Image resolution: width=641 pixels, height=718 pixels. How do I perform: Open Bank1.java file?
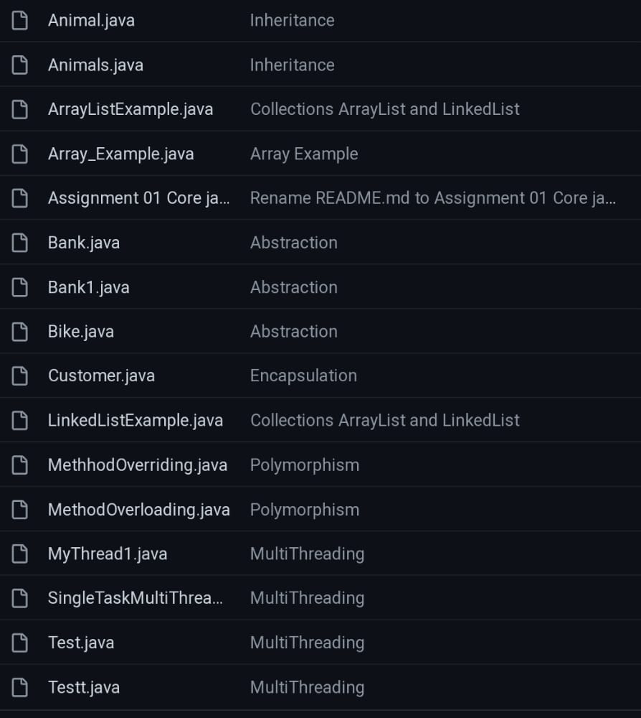(x=89, y=288)
